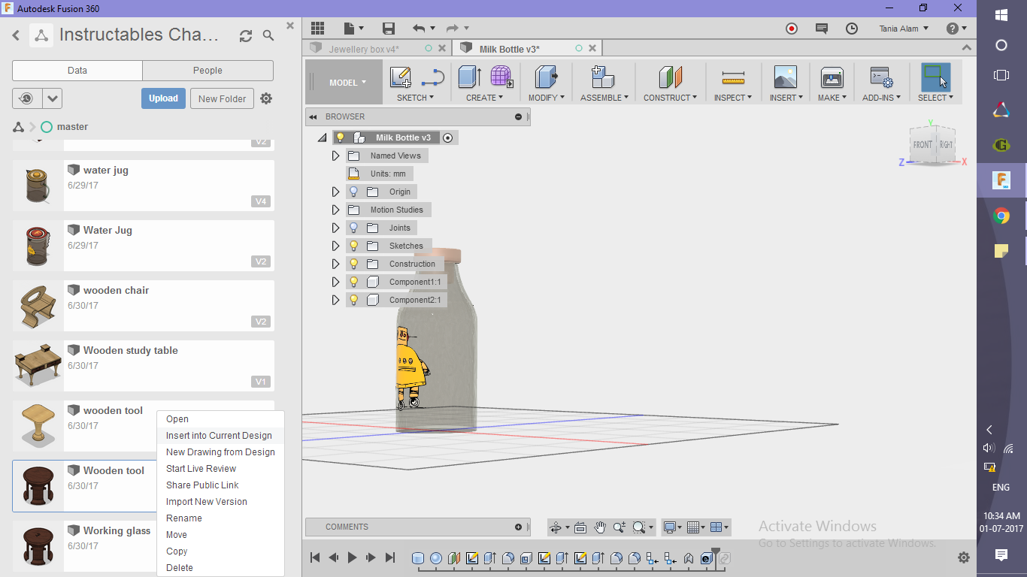Switch to the Jewellery box v4 tab

pos(364,49)
